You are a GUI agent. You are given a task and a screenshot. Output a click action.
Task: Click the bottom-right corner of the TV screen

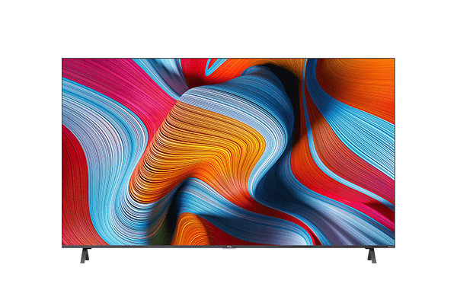tap(393, 243)
